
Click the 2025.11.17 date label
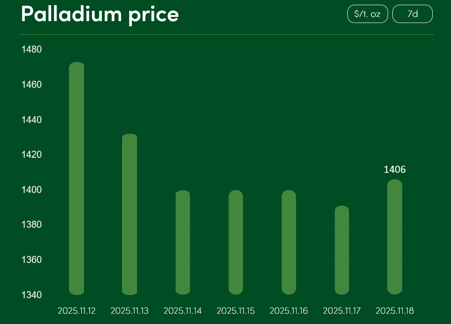[342, 311]
